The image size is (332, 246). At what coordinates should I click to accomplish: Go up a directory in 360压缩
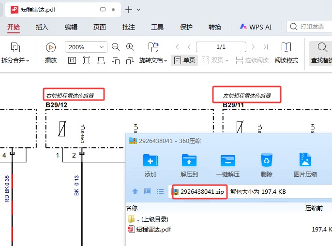[x=135, y=192]
